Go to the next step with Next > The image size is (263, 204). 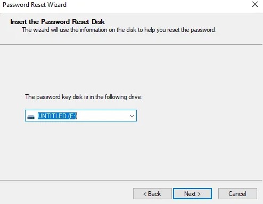(192, 194)
